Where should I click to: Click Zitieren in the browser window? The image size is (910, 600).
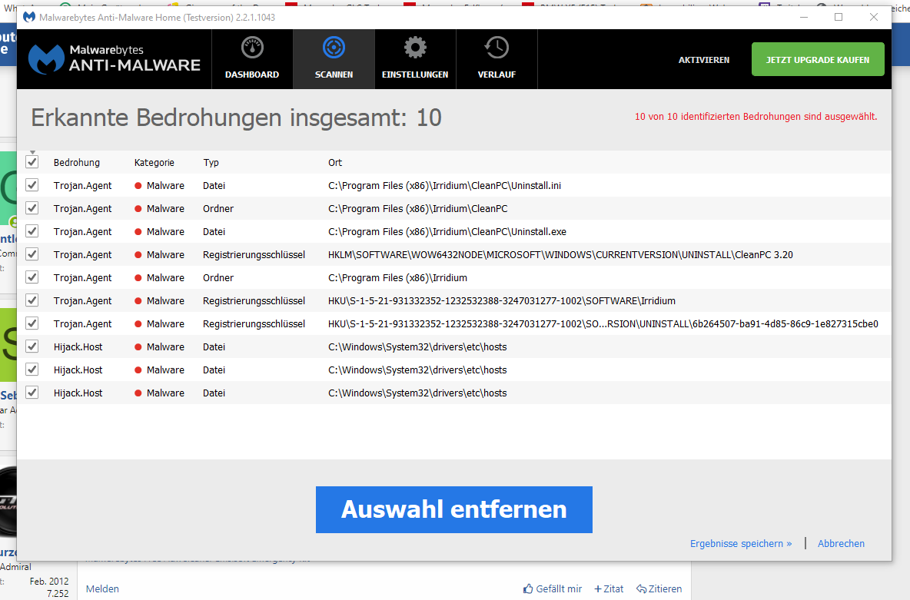point(665,588)
